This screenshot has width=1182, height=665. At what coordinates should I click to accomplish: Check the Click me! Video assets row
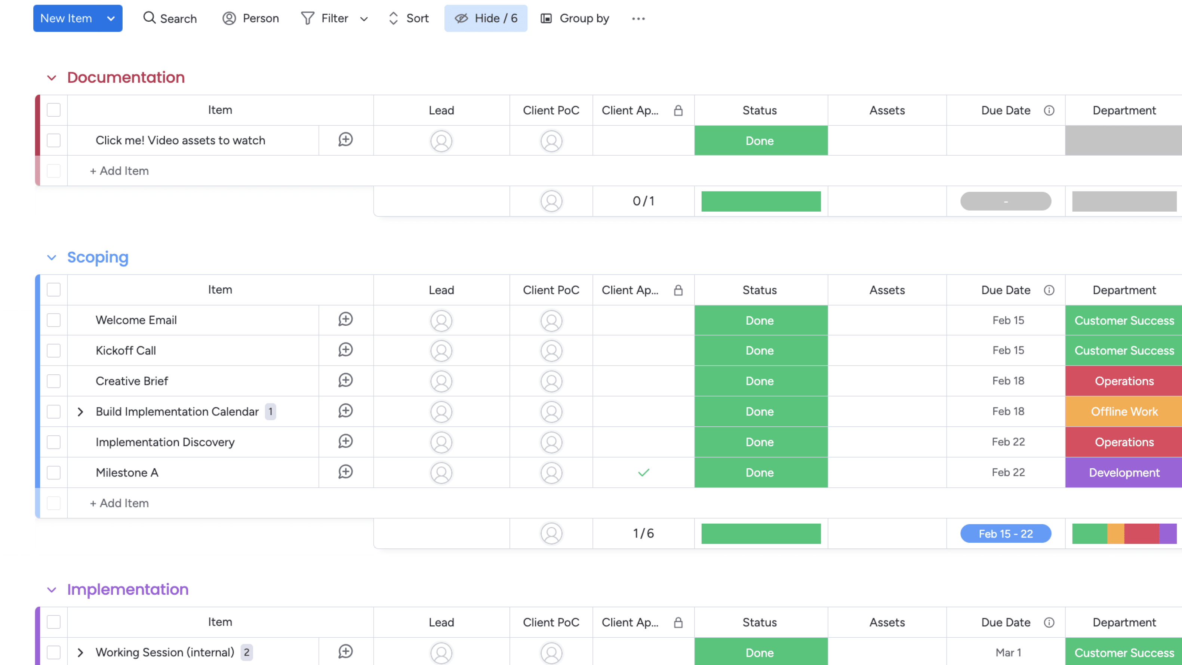pyautogui.click(x=54, y=141)
